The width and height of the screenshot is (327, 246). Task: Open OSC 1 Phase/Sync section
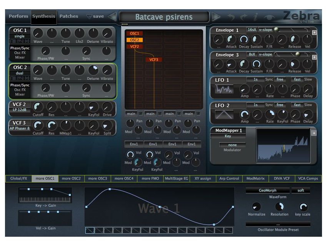point(20,48)
